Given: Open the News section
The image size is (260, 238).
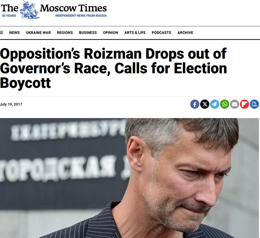Looking at the screenshot, I should (14, 33).
